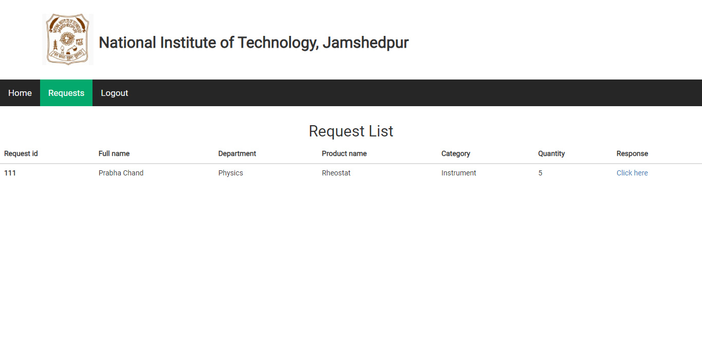Select Rheostat in the Product name column
702x337 pixels.
[336, 173]
